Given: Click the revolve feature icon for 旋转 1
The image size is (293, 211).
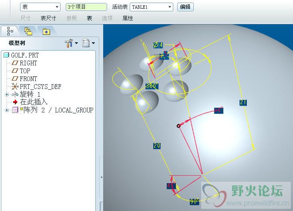Looking at the screenshot, I should pyautogui.click(x=15, y=95).
